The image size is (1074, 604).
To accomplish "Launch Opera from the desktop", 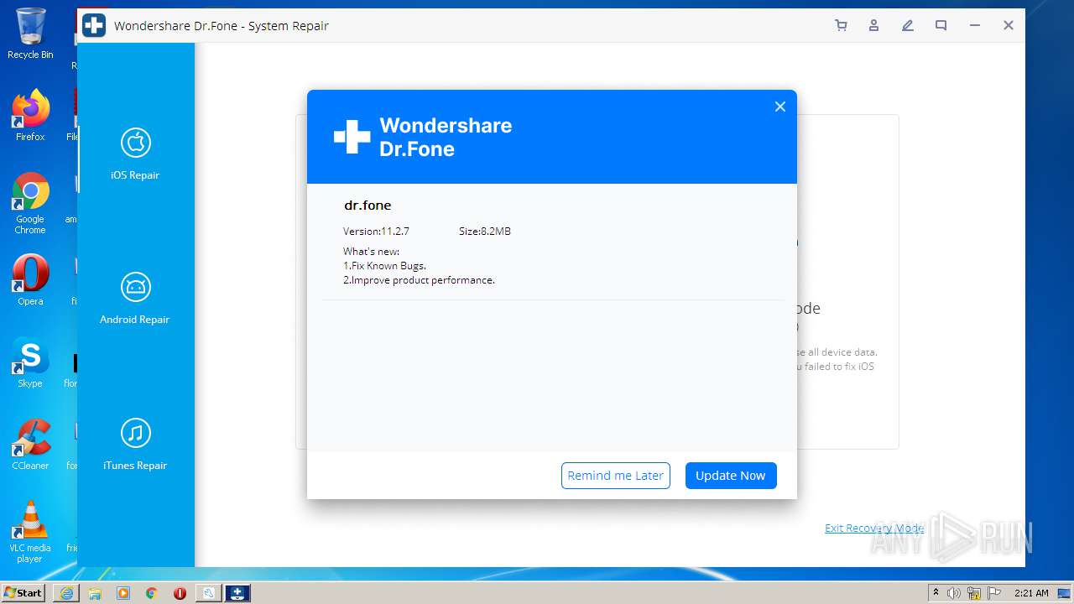I will [x=30, y=280].
